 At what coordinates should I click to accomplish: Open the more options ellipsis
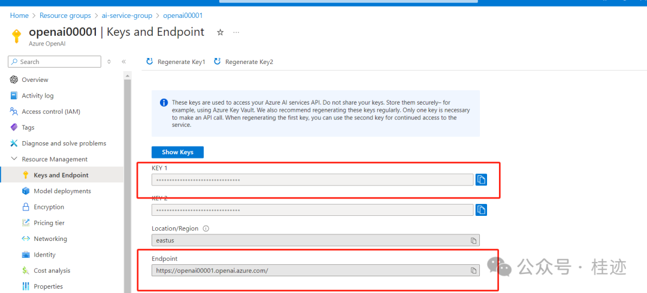coord(236,32)
